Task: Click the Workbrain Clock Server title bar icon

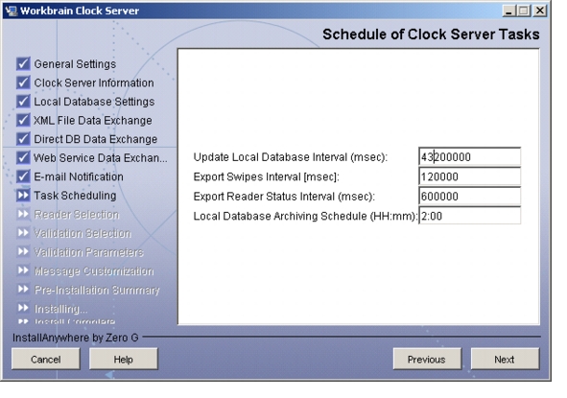Action: click(12, 11)
